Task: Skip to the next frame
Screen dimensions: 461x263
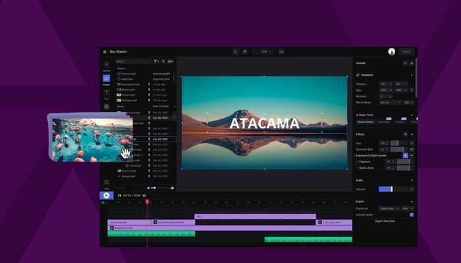Action: click(x=144, y=195)
